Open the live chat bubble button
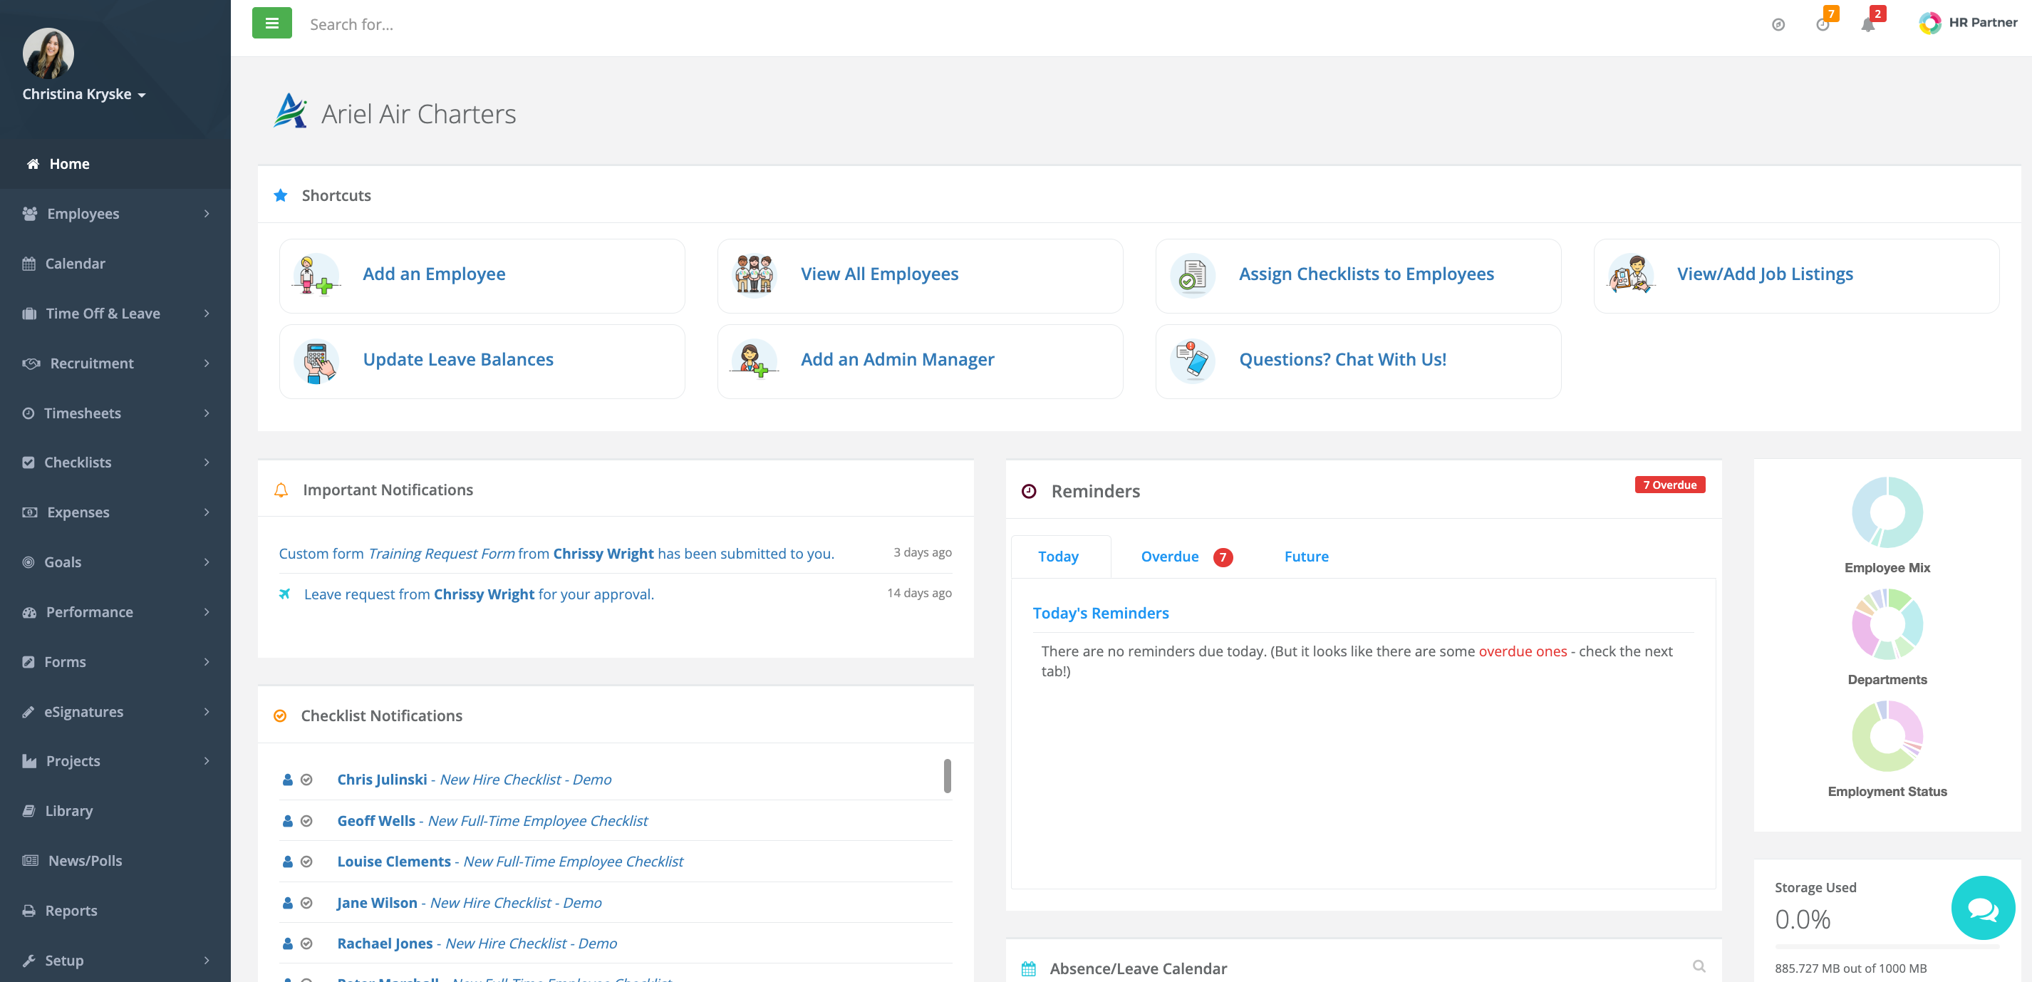This screenshot has width=2032, height=982. 1982,908
